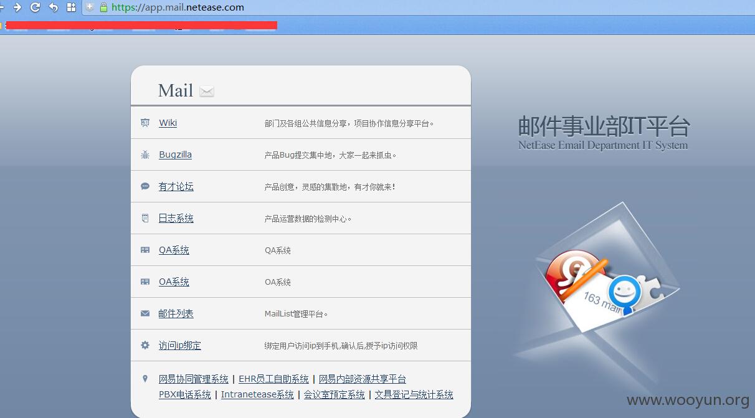Open the browser apps grid icon
This screenshot has height=418, width=755.
[x=71, y=7]
